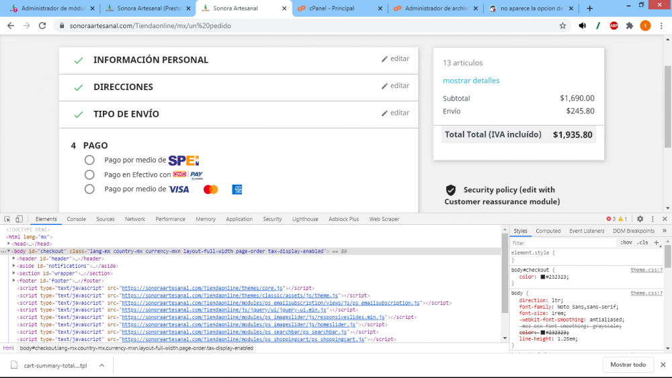
Task: Bookmark this page with the star icon
Action: click(562, 26)
